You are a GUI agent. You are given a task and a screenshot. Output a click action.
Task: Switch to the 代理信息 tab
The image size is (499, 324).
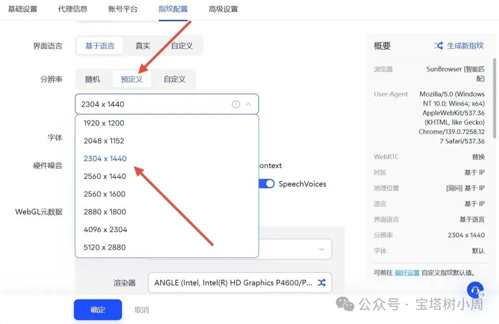pos(73,9)
